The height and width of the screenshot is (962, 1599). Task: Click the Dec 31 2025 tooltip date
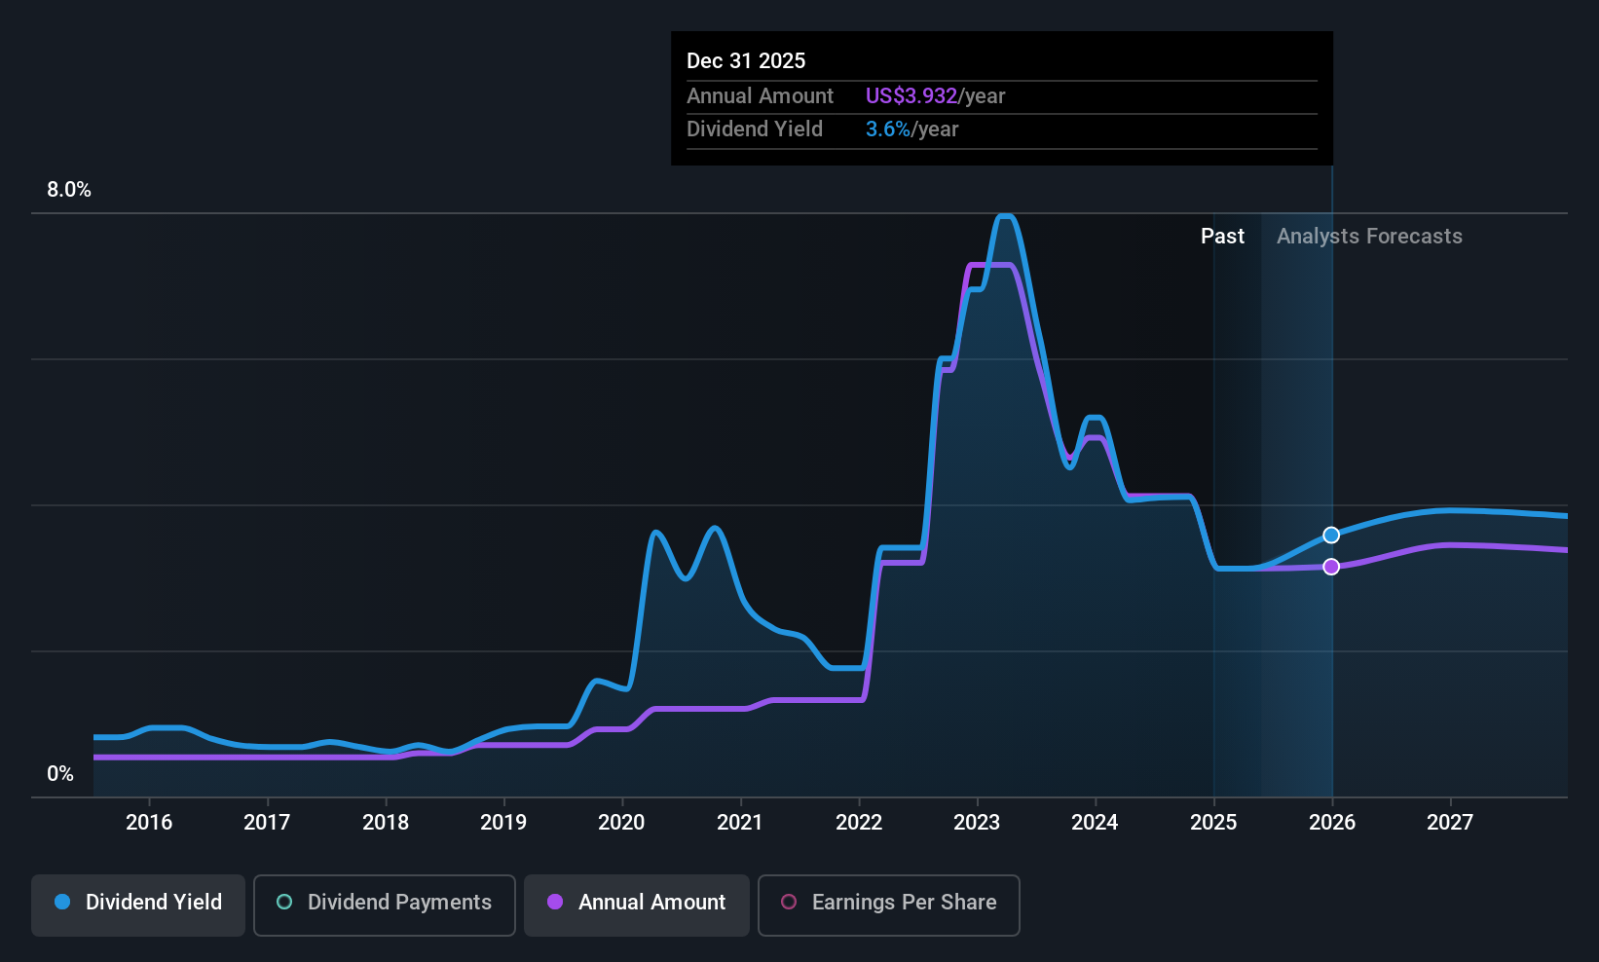click(746, 61)
